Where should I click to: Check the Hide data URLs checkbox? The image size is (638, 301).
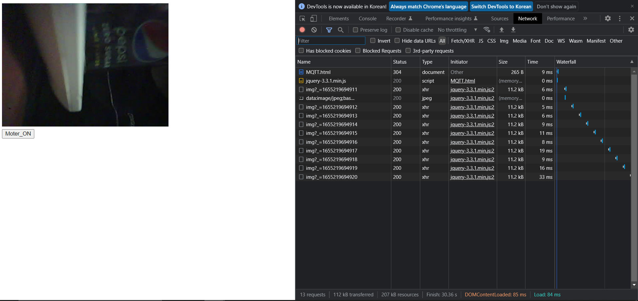click(x=397, y=41)
